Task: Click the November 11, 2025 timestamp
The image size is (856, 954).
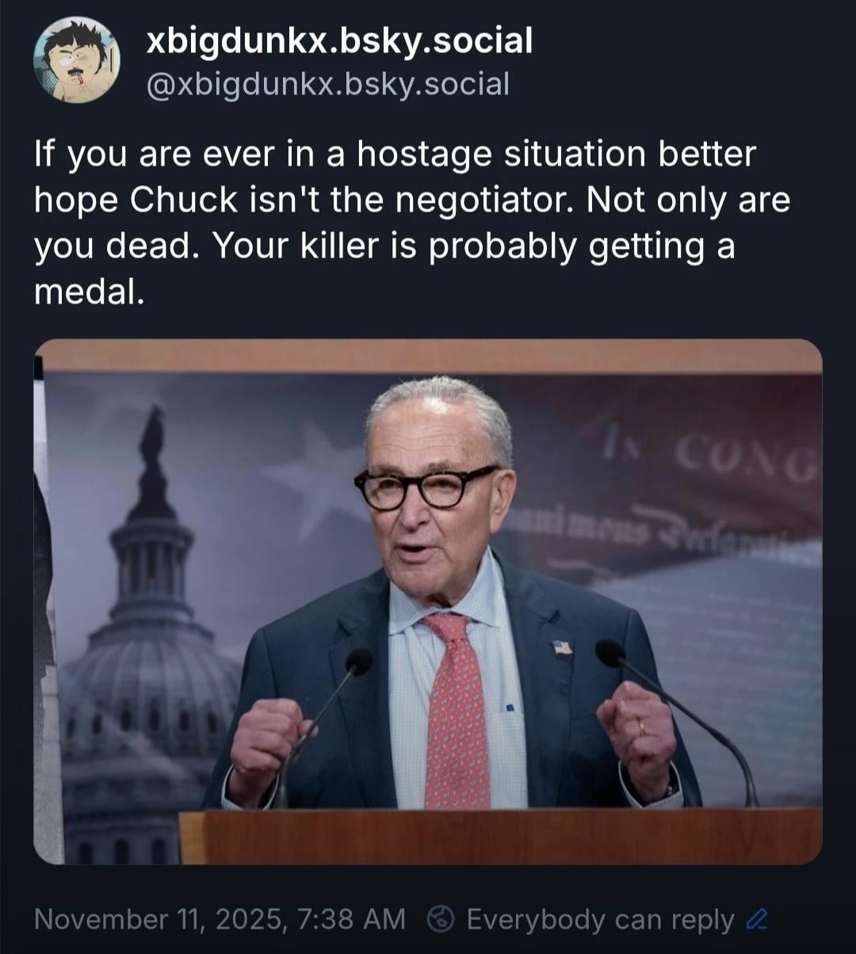Action: click(x=220, y=920)
